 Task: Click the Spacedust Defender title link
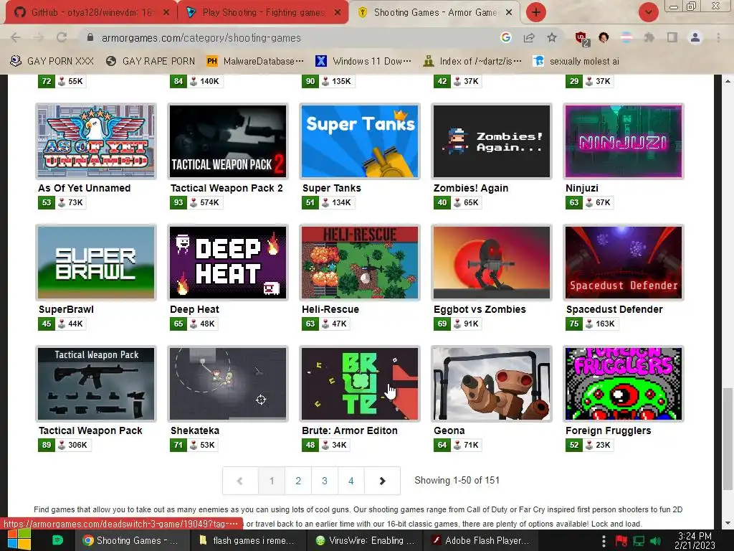pyautogui.click(x=614, y=309)
